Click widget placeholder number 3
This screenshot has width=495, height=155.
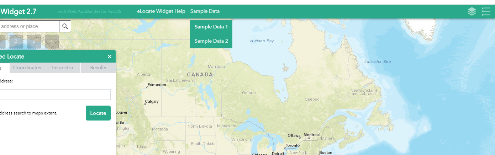34,41
